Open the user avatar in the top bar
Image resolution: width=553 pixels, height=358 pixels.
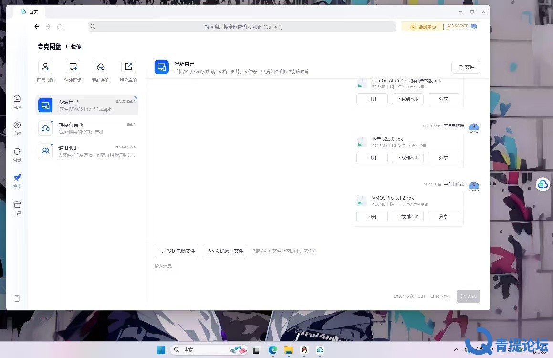[x=474, y=26]
